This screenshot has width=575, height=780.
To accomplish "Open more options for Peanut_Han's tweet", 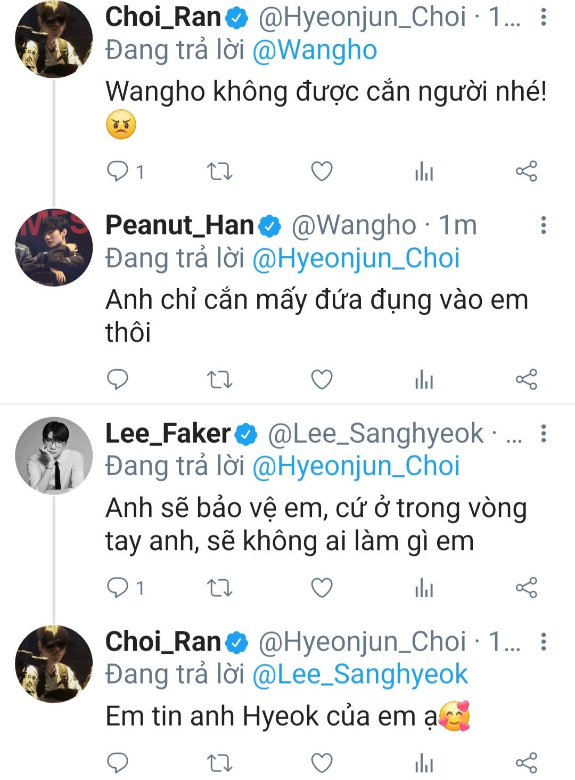I will click(543, 225).
